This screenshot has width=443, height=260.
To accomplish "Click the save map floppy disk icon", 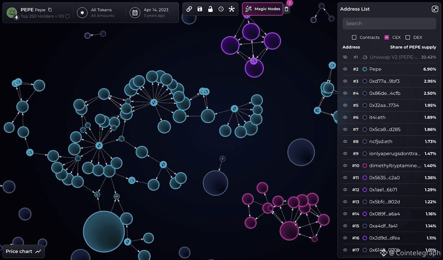I will (x=200, y=9).
